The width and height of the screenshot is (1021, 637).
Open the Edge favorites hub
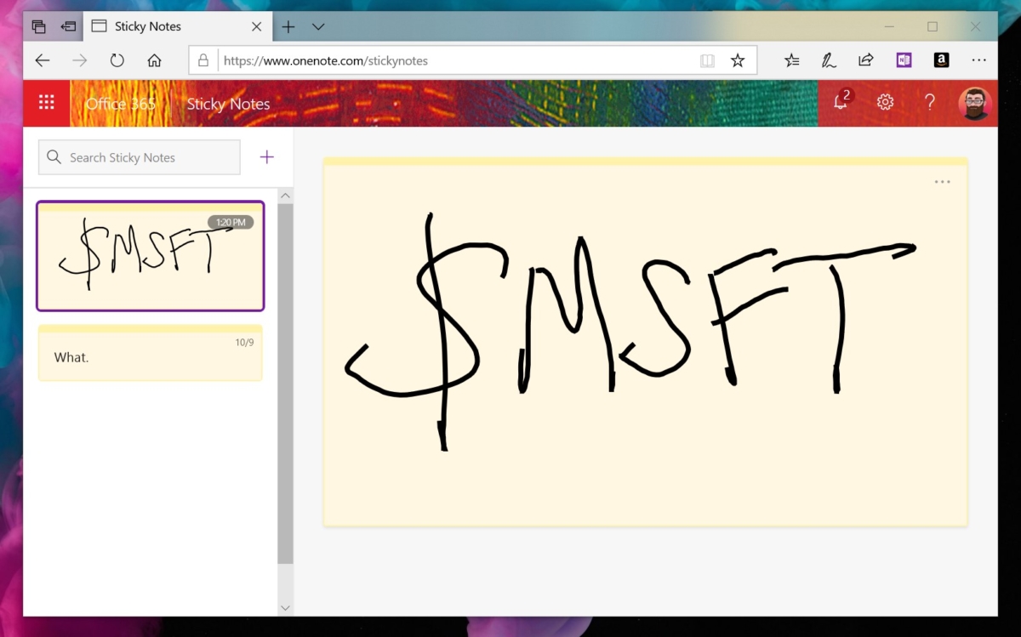(x=791, y=60)
